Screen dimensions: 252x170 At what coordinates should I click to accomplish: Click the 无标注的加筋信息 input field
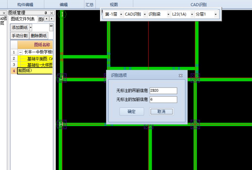click(163, 99)
